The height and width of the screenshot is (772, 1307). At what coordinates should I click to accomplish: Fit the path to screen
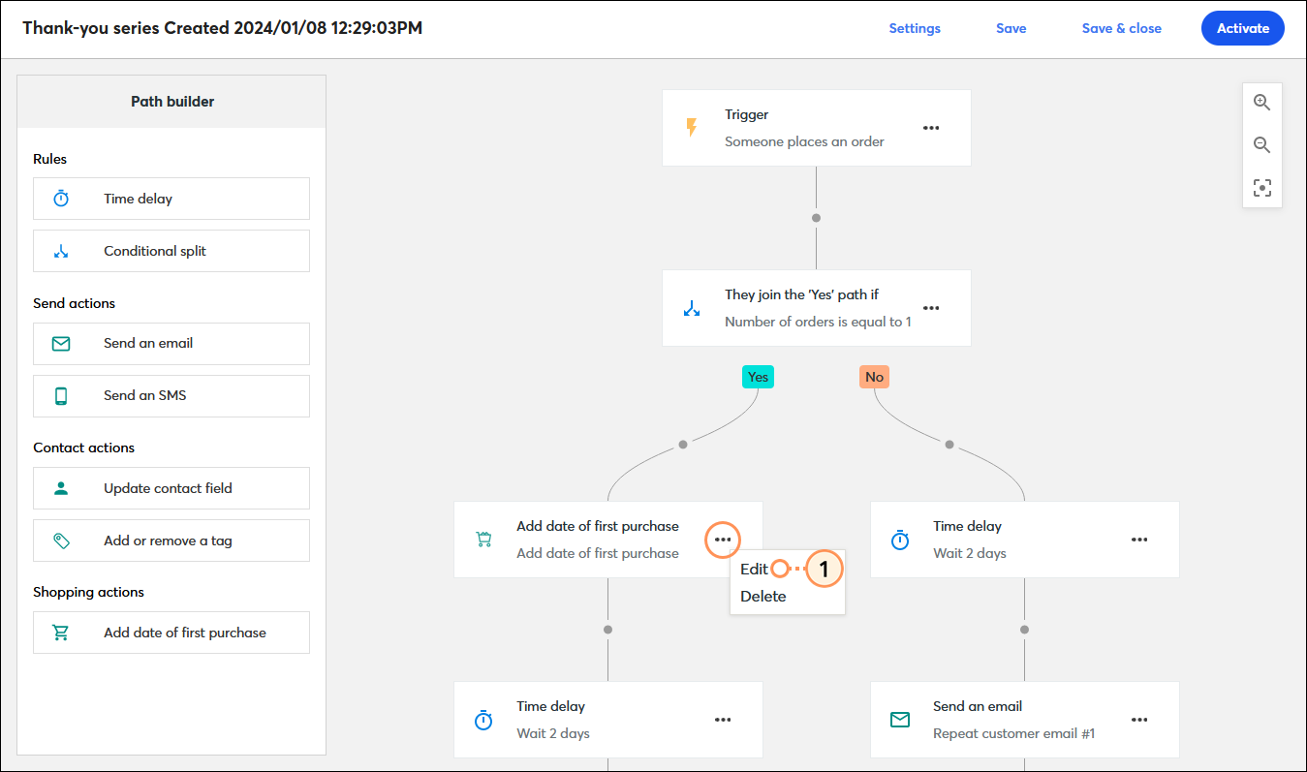(x=1261, y=188)
